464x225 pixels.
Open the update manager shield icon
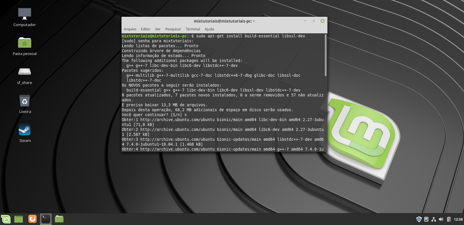click(419, 219)
